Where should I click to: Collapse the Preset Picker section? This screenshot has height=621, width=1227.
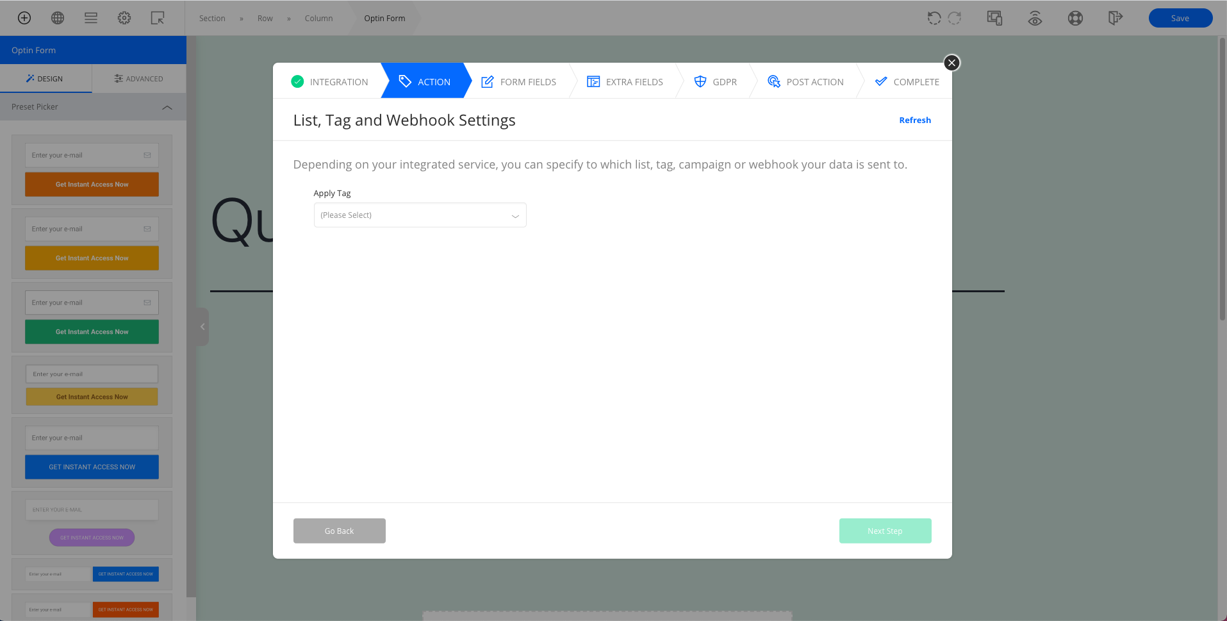click(167, 107)
